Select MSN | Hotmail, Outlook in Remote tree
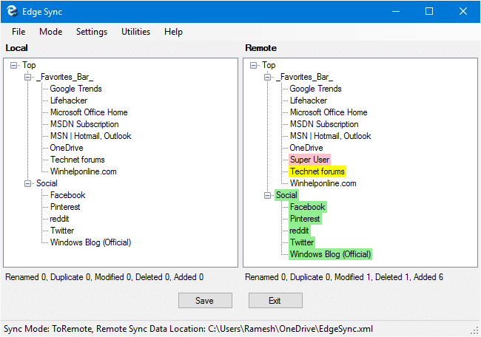481x337 pixels. (x=330, y=136)
